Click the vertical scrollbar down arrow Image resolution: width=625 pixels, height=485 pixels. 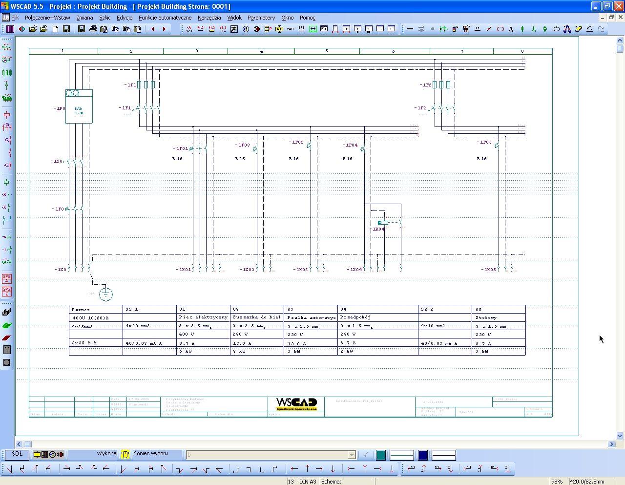tap(620, 436)
